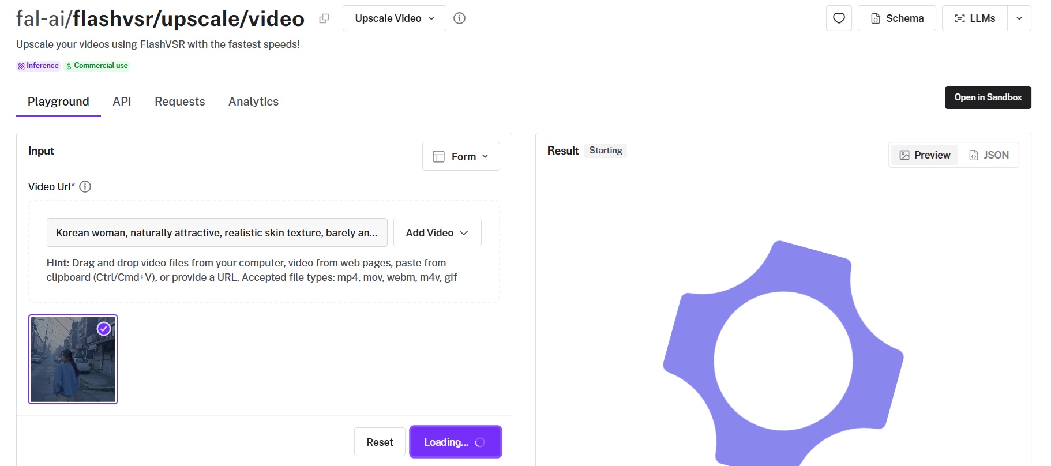Show the Video Url info tooltip icon
The width and height of the screenshot is (1051, 466).
pyautogui.click(x=85, y=186)
